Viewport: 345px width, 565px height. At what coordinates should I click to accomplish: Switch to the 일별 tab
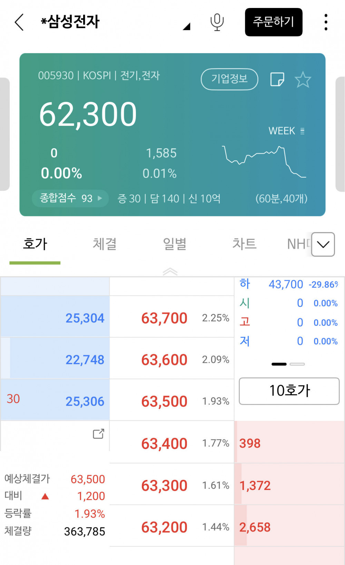click(175, 244)
